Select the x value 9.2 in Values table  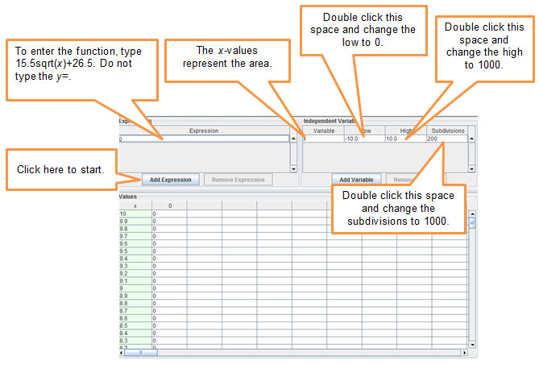[135, 274]
